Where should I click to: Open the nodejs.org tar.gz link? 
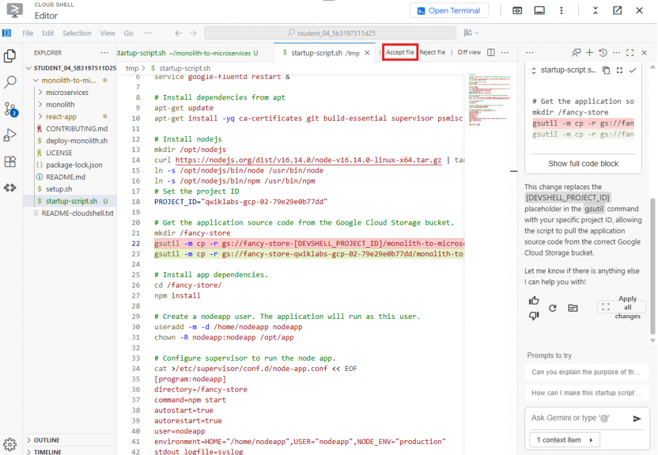(308, 160)
